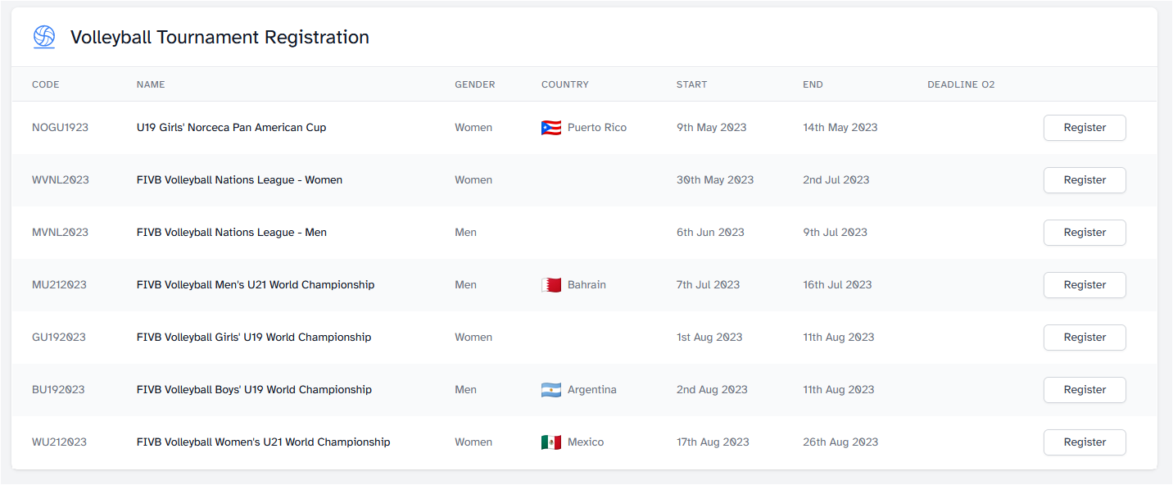The width and height of the screenshot is (1173, 485).
Task: Click the DEADLINE O2 column header
Action: point(961,84)
